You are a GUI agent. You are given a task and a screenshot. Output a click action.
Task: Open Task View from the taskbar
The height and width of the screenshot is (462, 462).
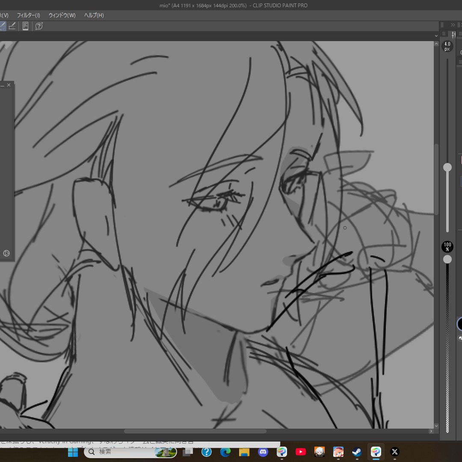(188, 452)
